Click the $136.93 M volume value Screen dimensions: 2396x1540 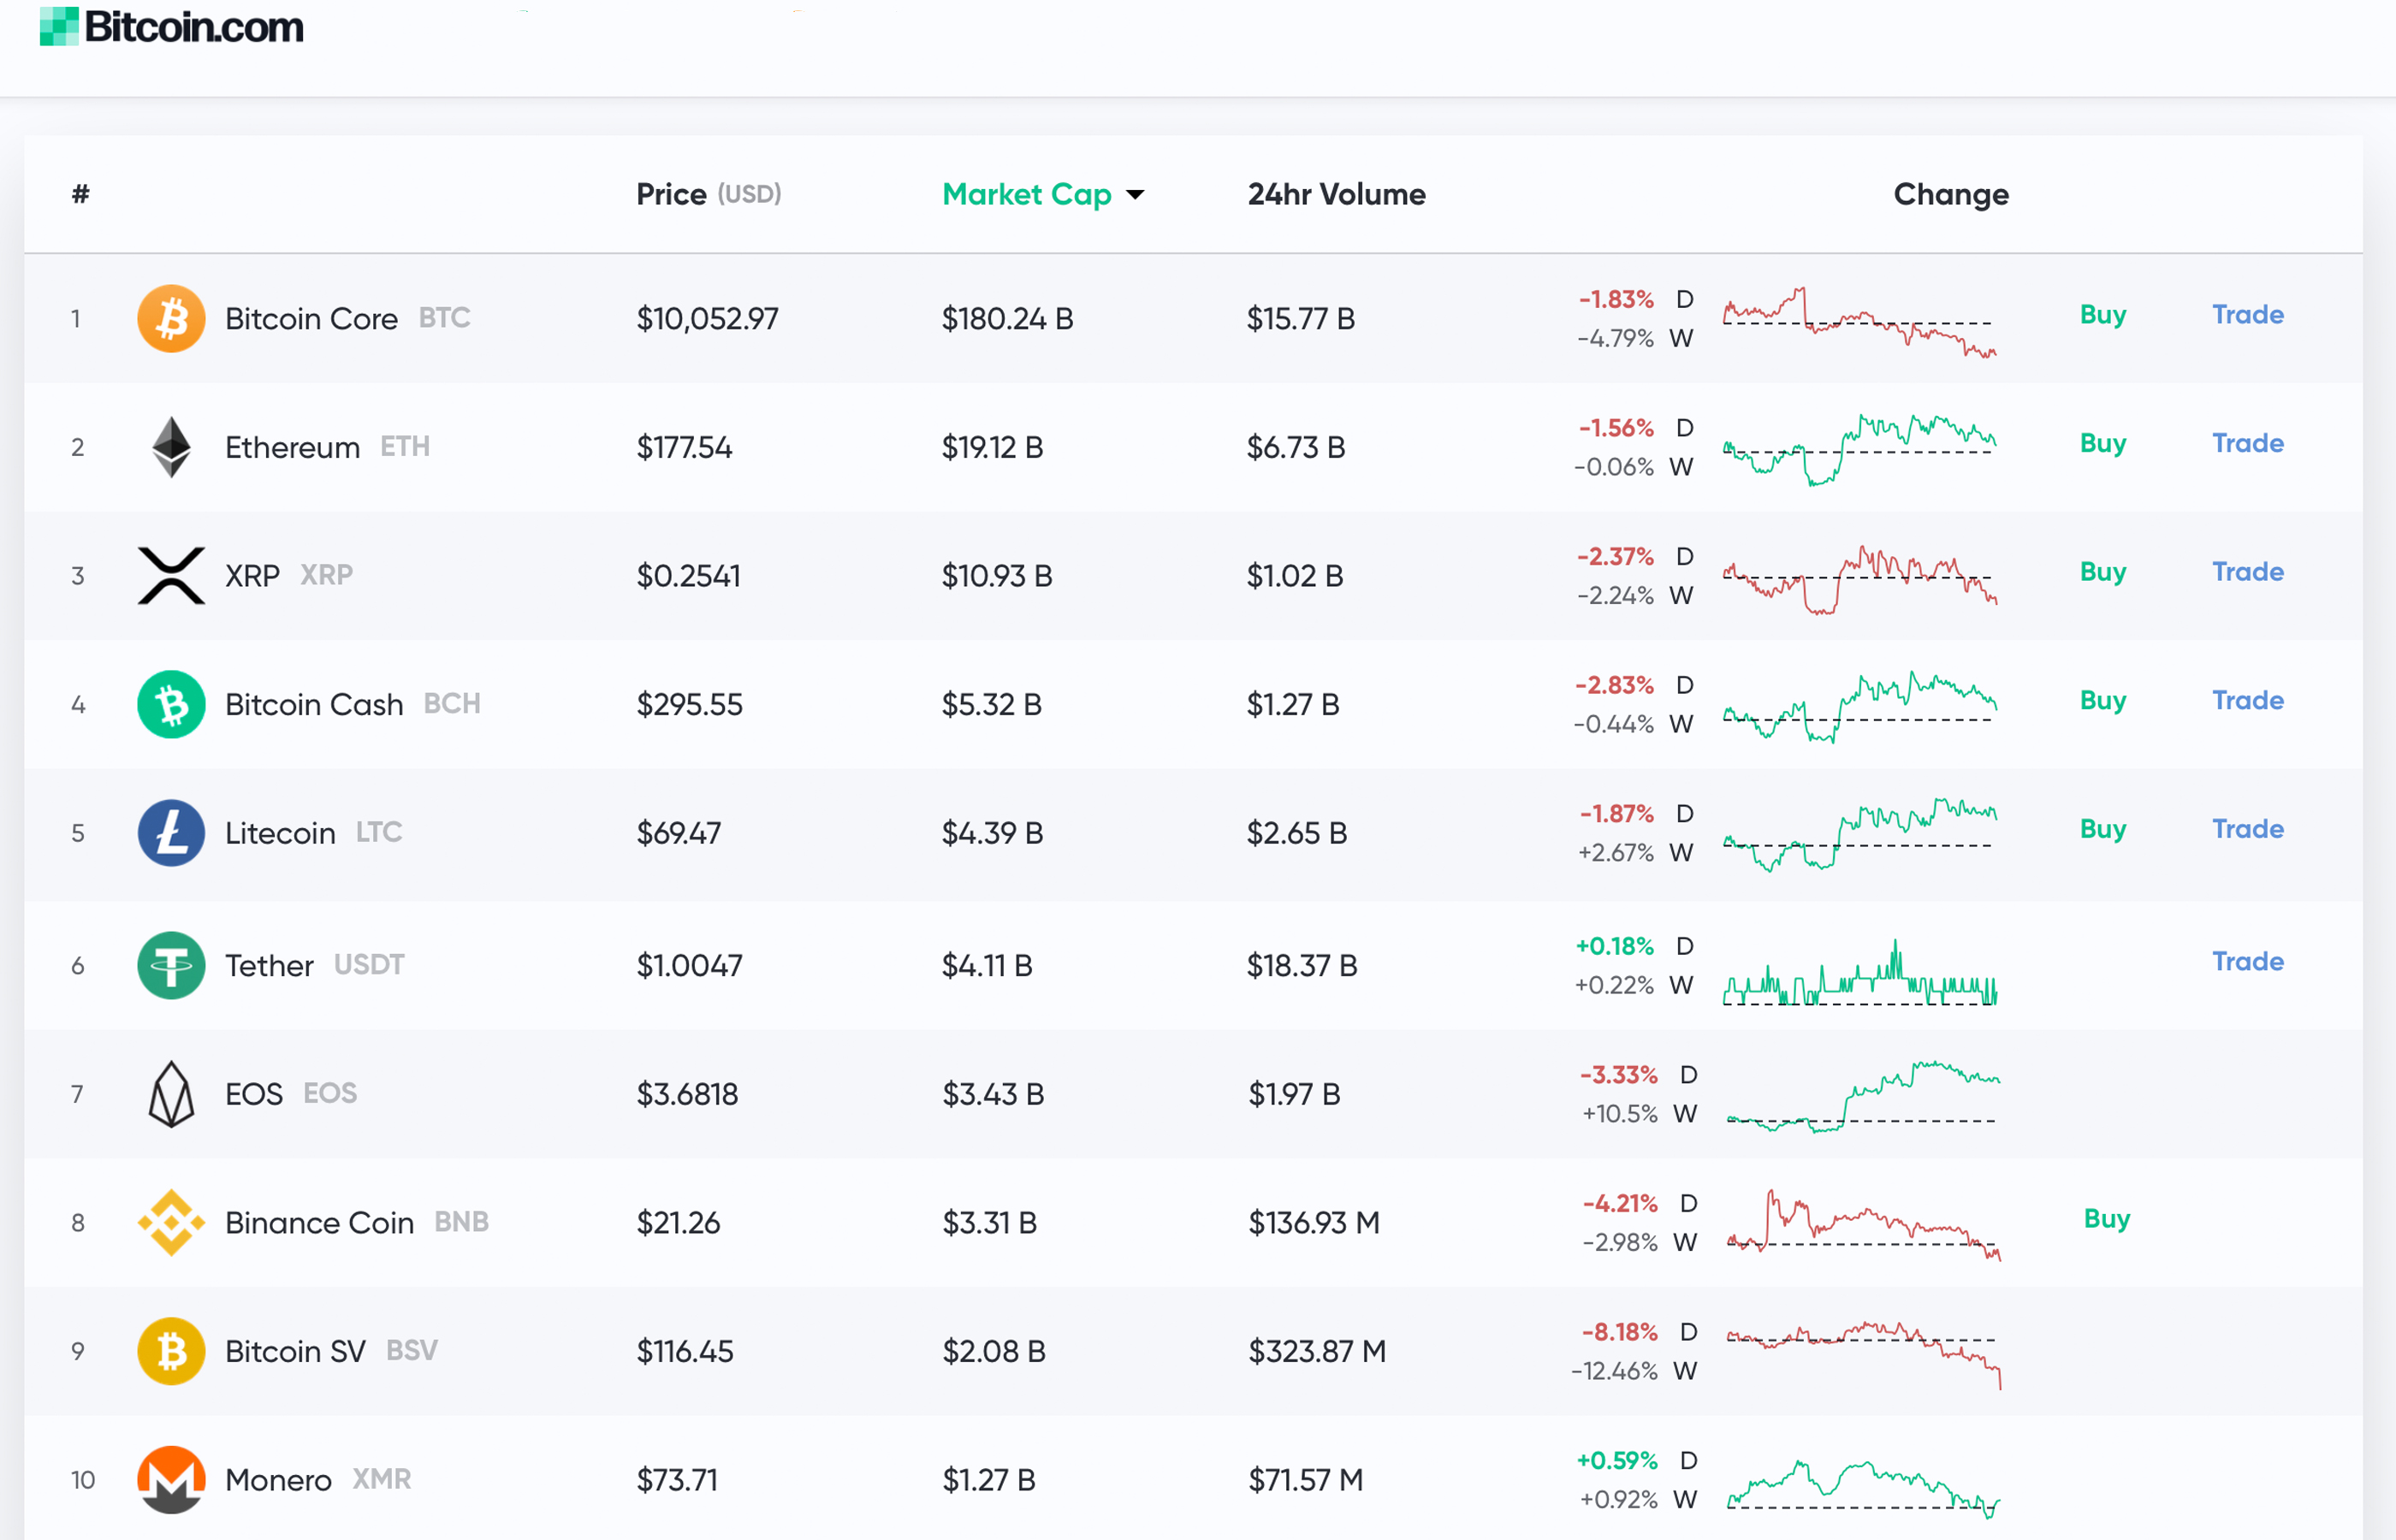(1314, 1222)
